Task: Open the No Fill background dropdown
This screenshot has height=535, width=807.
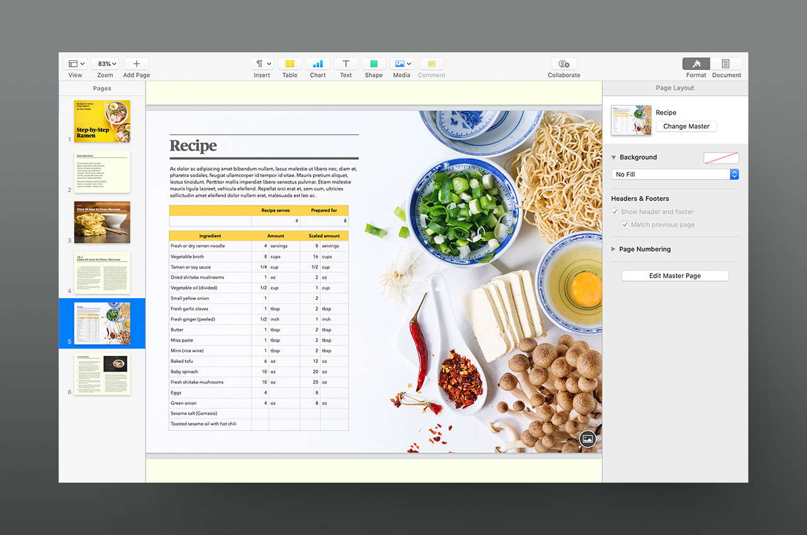Action: [x=675, y=175]
